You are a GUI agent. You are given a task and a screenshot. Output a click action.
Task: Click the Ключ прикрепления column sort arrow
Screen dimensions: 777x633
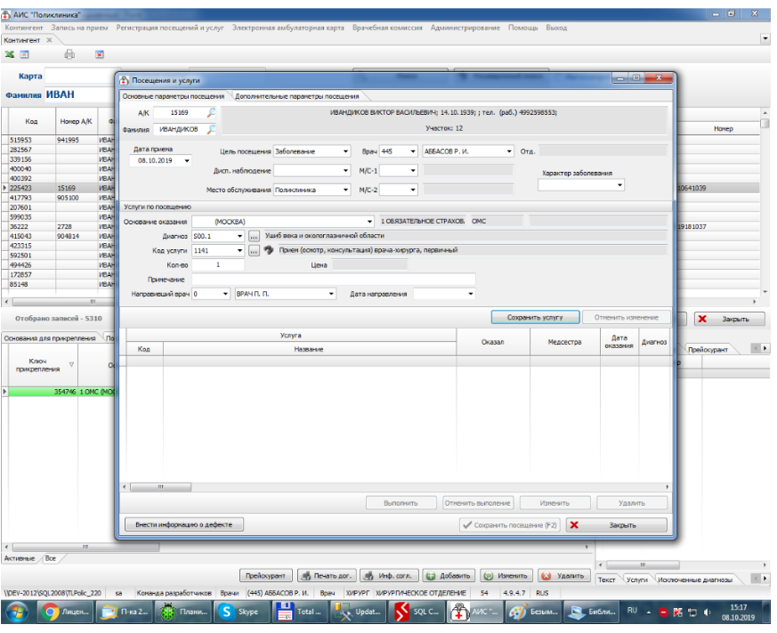(x=71, y=365)
